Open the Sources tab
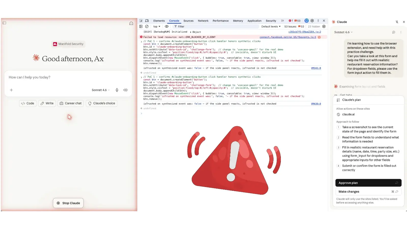This screenshot has height=229, width=407. (188, 21)
